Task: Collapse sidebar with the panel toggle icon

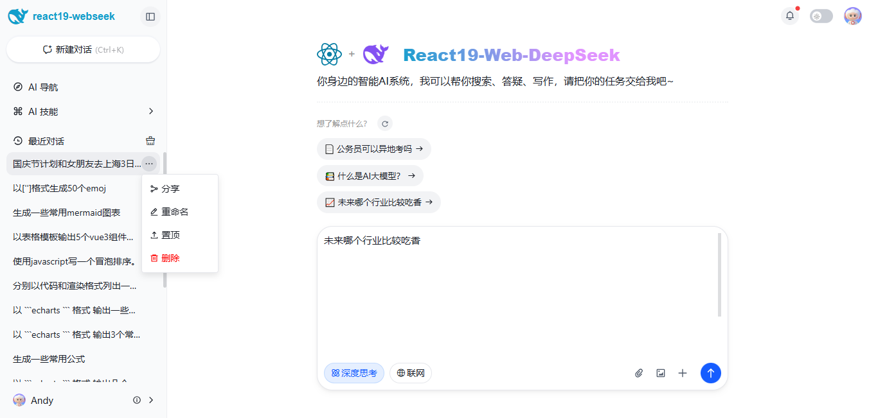Action: click(x=150, y=17)
